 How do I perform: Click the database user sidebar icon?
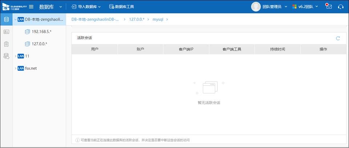[x=6, y=56]
